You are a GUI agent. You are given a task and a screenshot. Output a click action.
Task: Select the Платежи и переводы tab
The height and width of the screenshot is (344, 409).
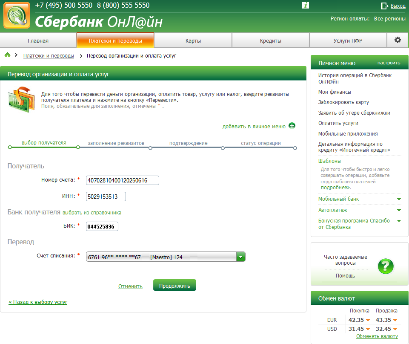point(115,40)
